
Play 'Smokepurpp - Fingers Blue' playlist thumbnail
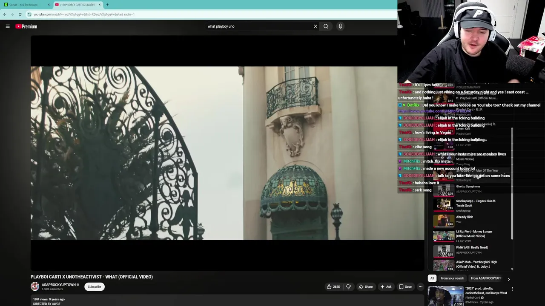pyautogui.click(x=444, y=205)
